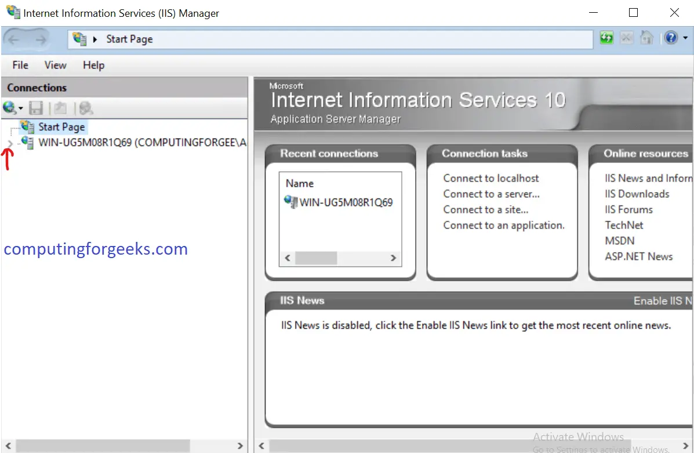Open the File menu
This screenshot has height=453, width=694.
coord(20,65)
